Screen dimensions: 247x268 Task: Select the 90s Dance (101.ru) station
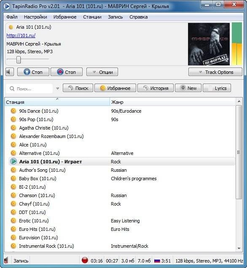39,111
